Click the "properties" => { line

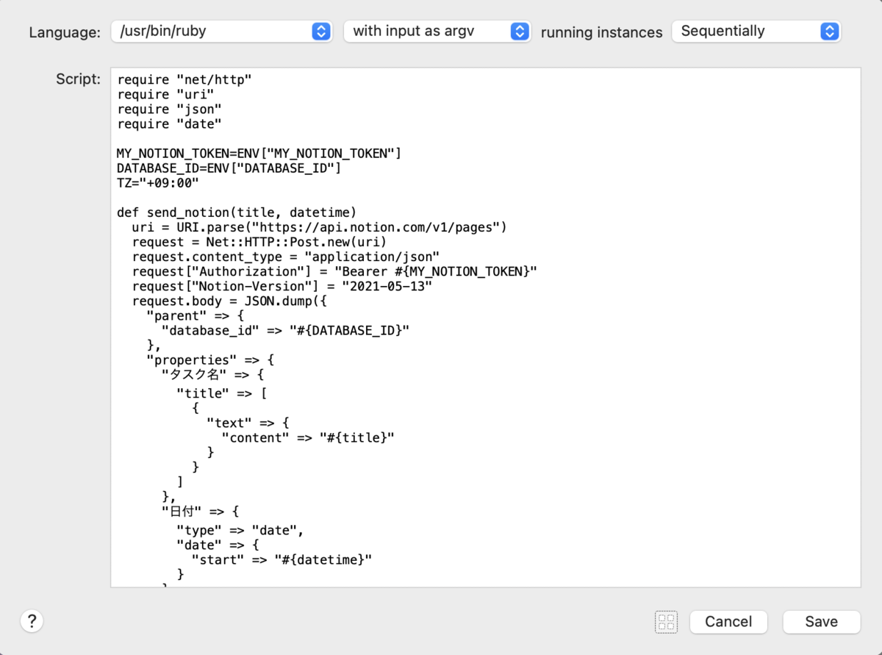click(211, 360)
